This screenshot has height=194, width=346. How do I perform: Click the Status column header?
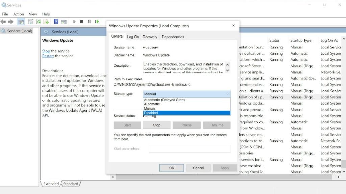coord(274,40)
